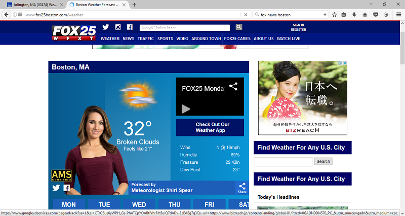Image resolution: width=405 pixels, height=216 pixels.
Task: Click the BizReach Japanese ad image
Action: coord(302,98)
